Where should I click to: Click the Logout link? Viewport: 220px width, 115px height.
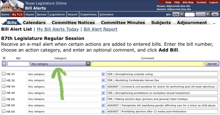click(213, 2)
